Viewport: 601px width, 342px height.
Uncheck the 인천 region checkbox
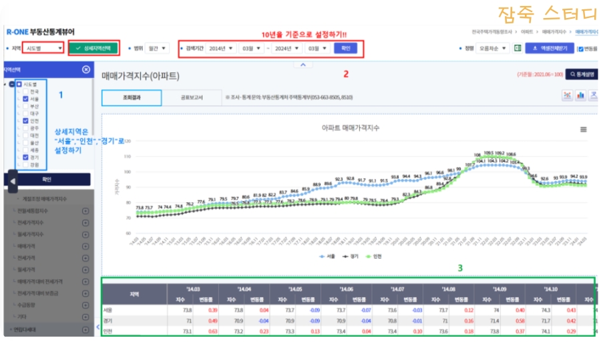(25, 121)
